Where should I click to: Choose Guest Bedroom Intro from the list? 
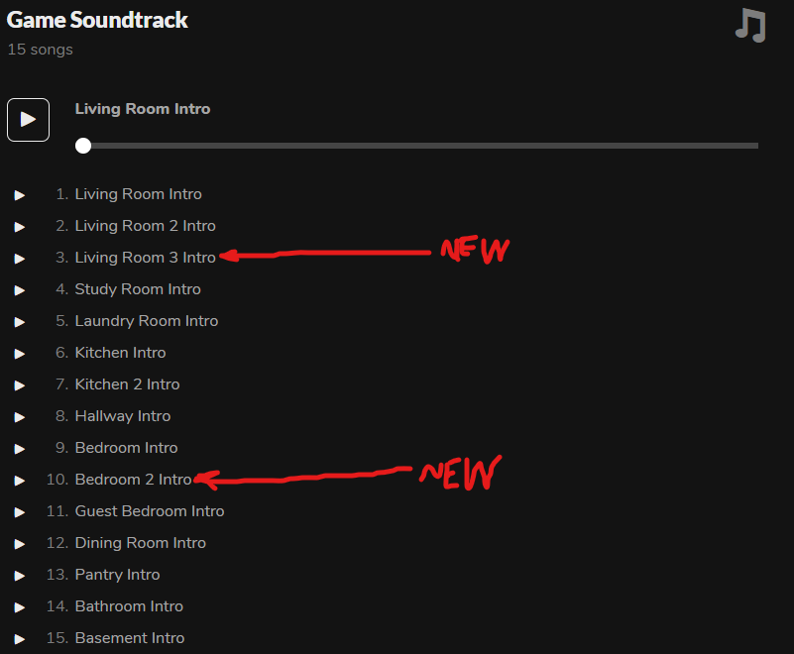click(x=149, y=511)
